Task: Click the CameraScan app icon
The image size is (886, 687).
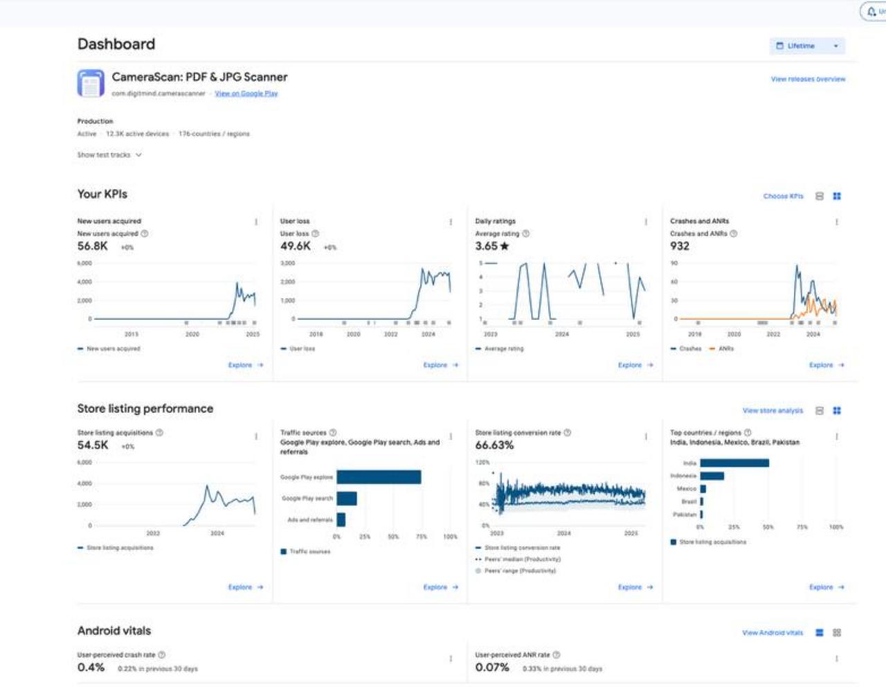Action: point(91,84)
